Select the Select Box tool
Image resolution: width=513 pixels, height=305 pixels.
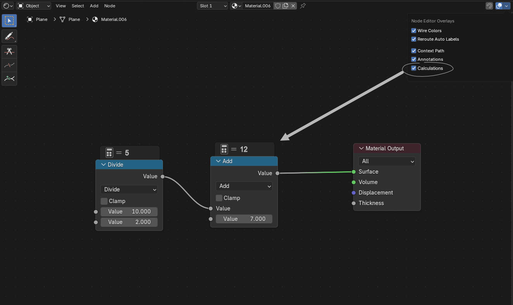point(9,21)
